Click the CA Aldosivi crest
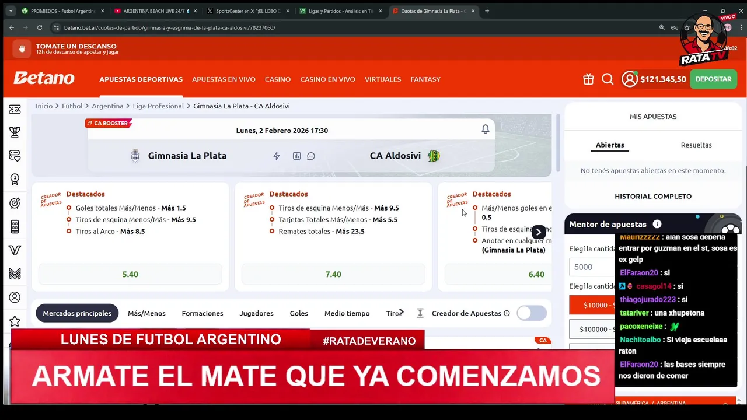Screen dimensions: 747x420 [x=433, y=156]
